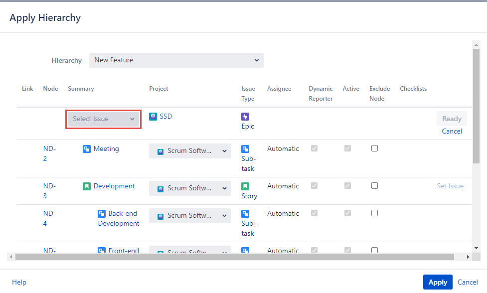Open the project dropdown for Development row
Viewport: 487px width, 293px height.
190,188
